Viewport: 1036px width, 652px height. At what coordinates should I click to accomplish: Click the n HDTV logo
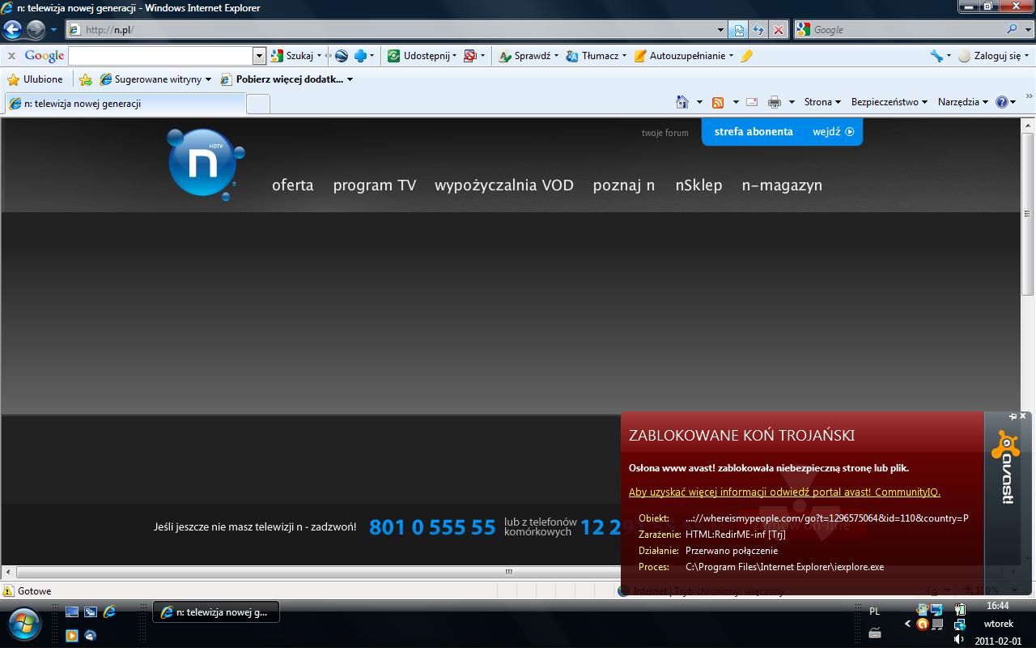click(206, 164)
